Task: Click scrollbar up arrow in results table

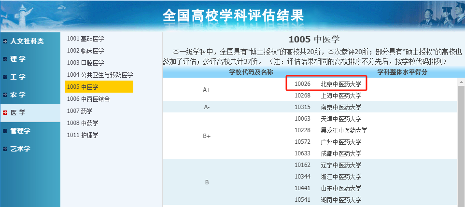Action: click(x=462, y=82)
